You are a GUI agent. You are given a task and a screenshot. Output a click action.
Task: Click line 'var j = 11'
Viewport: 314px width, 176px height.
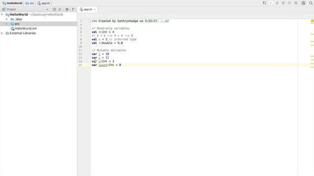[100, 58]
